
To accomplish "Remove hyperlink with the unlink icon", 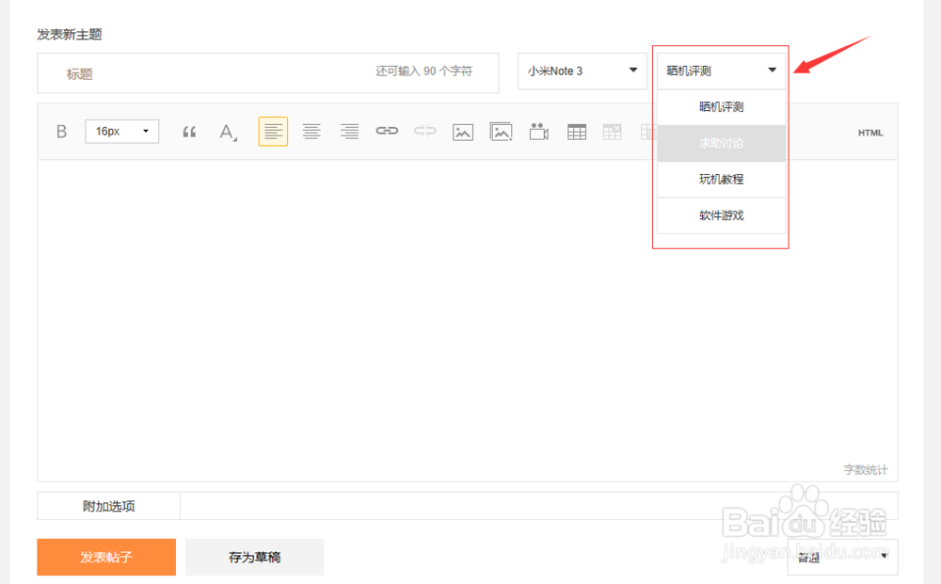I will (425, 131).
